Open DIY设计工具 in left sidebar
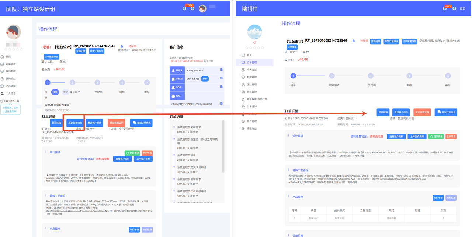The image size is (472, 237). [x=10, y=101]
